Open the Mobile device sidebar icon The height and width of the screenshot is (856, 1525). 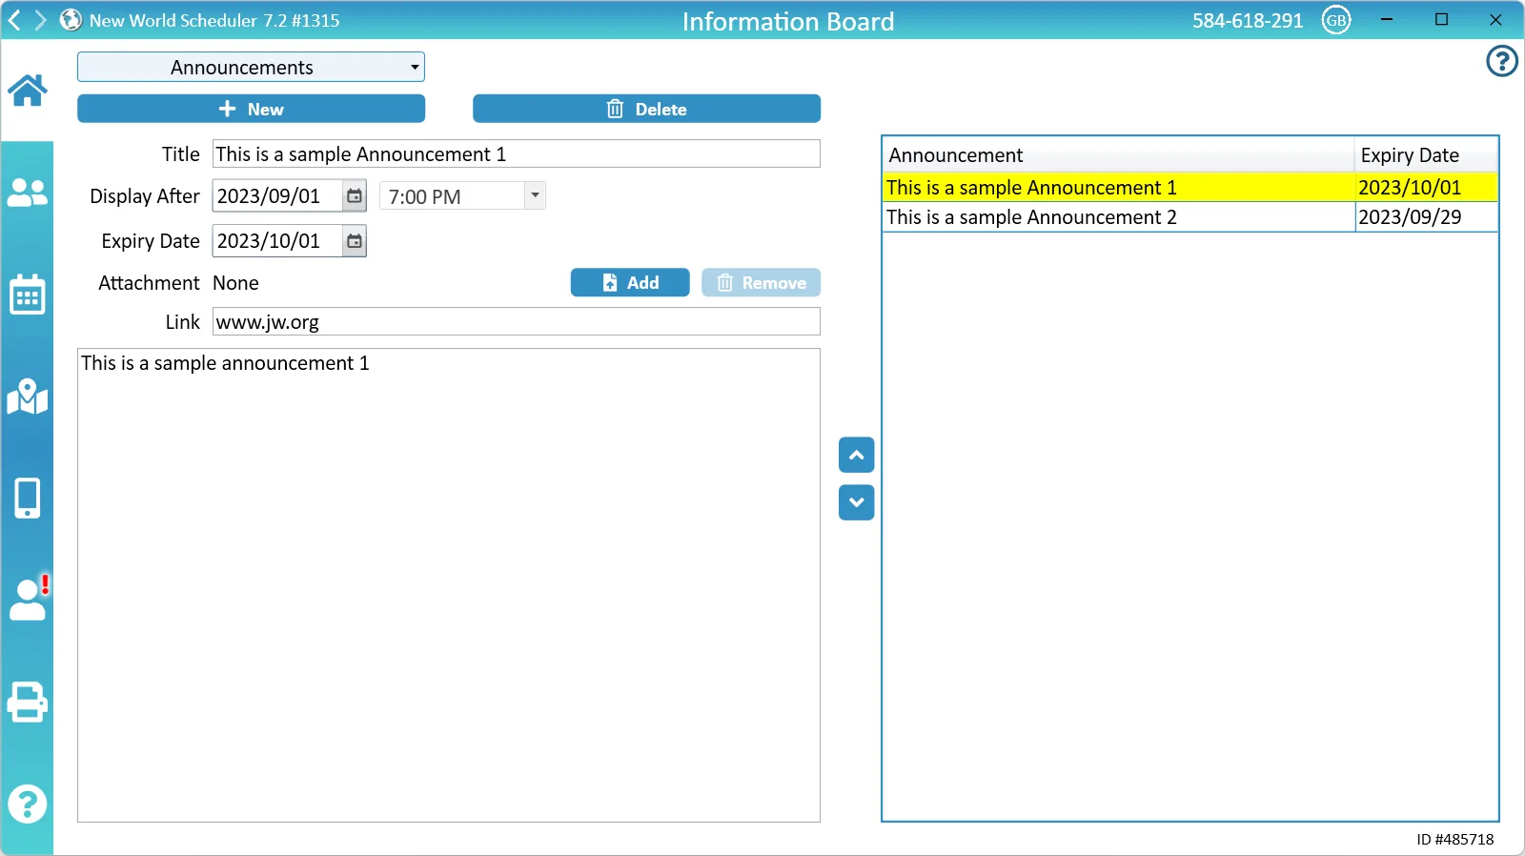click(27, 498)
